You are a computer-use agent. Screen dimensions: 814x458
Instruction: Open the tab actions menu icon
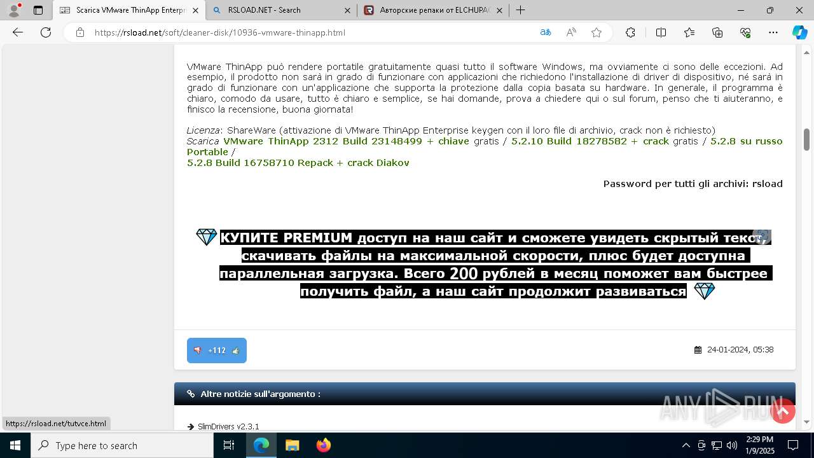[38, 10]
